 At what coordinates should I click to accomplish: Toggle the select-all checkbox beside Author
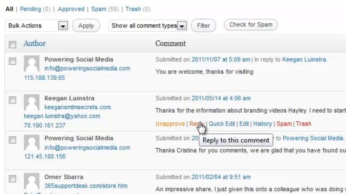pyautogui.click(x=12, y=44)
